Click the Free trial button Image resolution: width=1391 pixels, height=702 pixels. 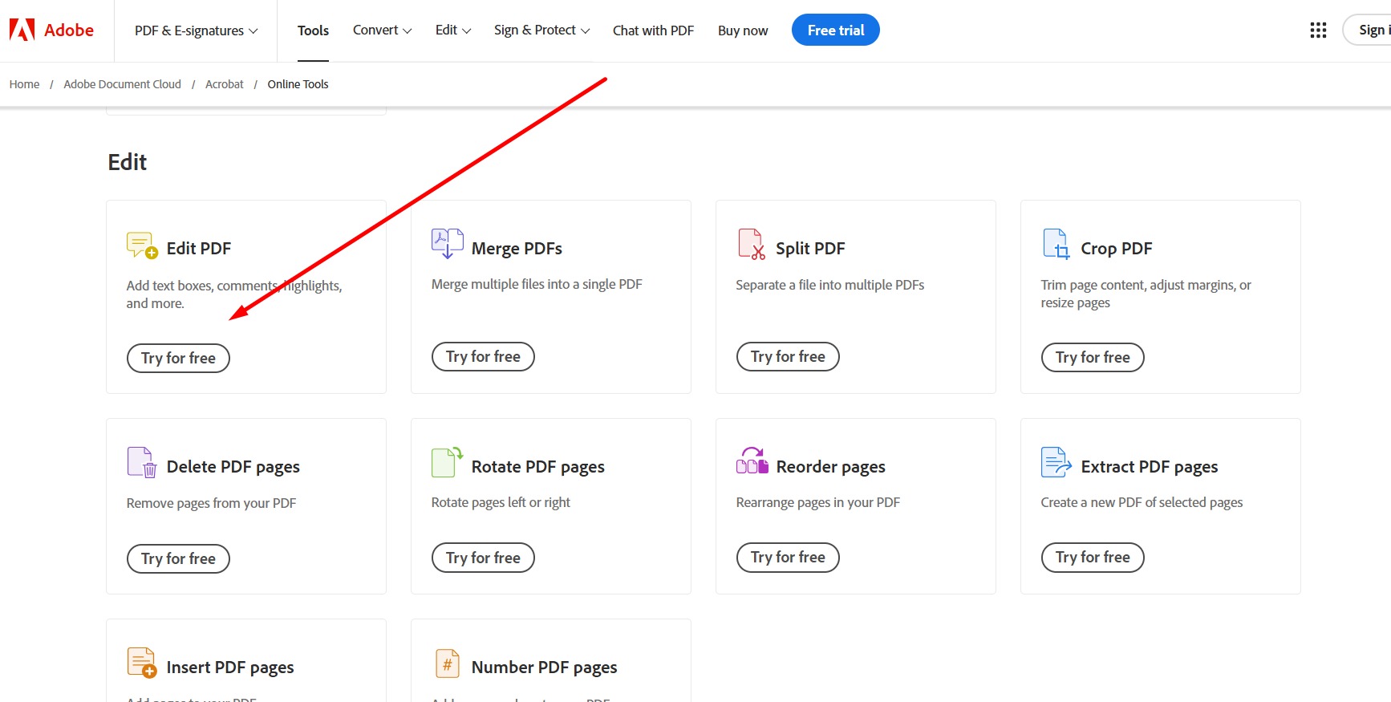tap(835, 30)
